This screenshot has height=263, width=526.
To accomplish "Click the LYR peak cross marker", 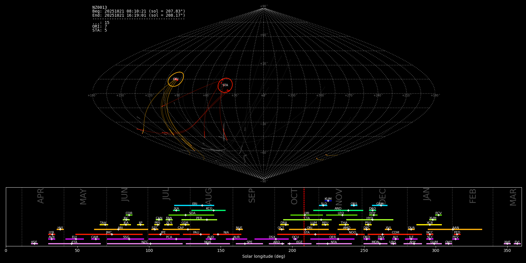I will coord(52,234).
